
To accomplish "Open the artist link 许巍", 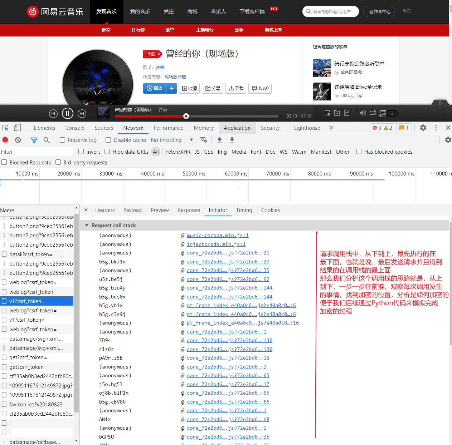I will pyautogui.click(x=160, y=68).
